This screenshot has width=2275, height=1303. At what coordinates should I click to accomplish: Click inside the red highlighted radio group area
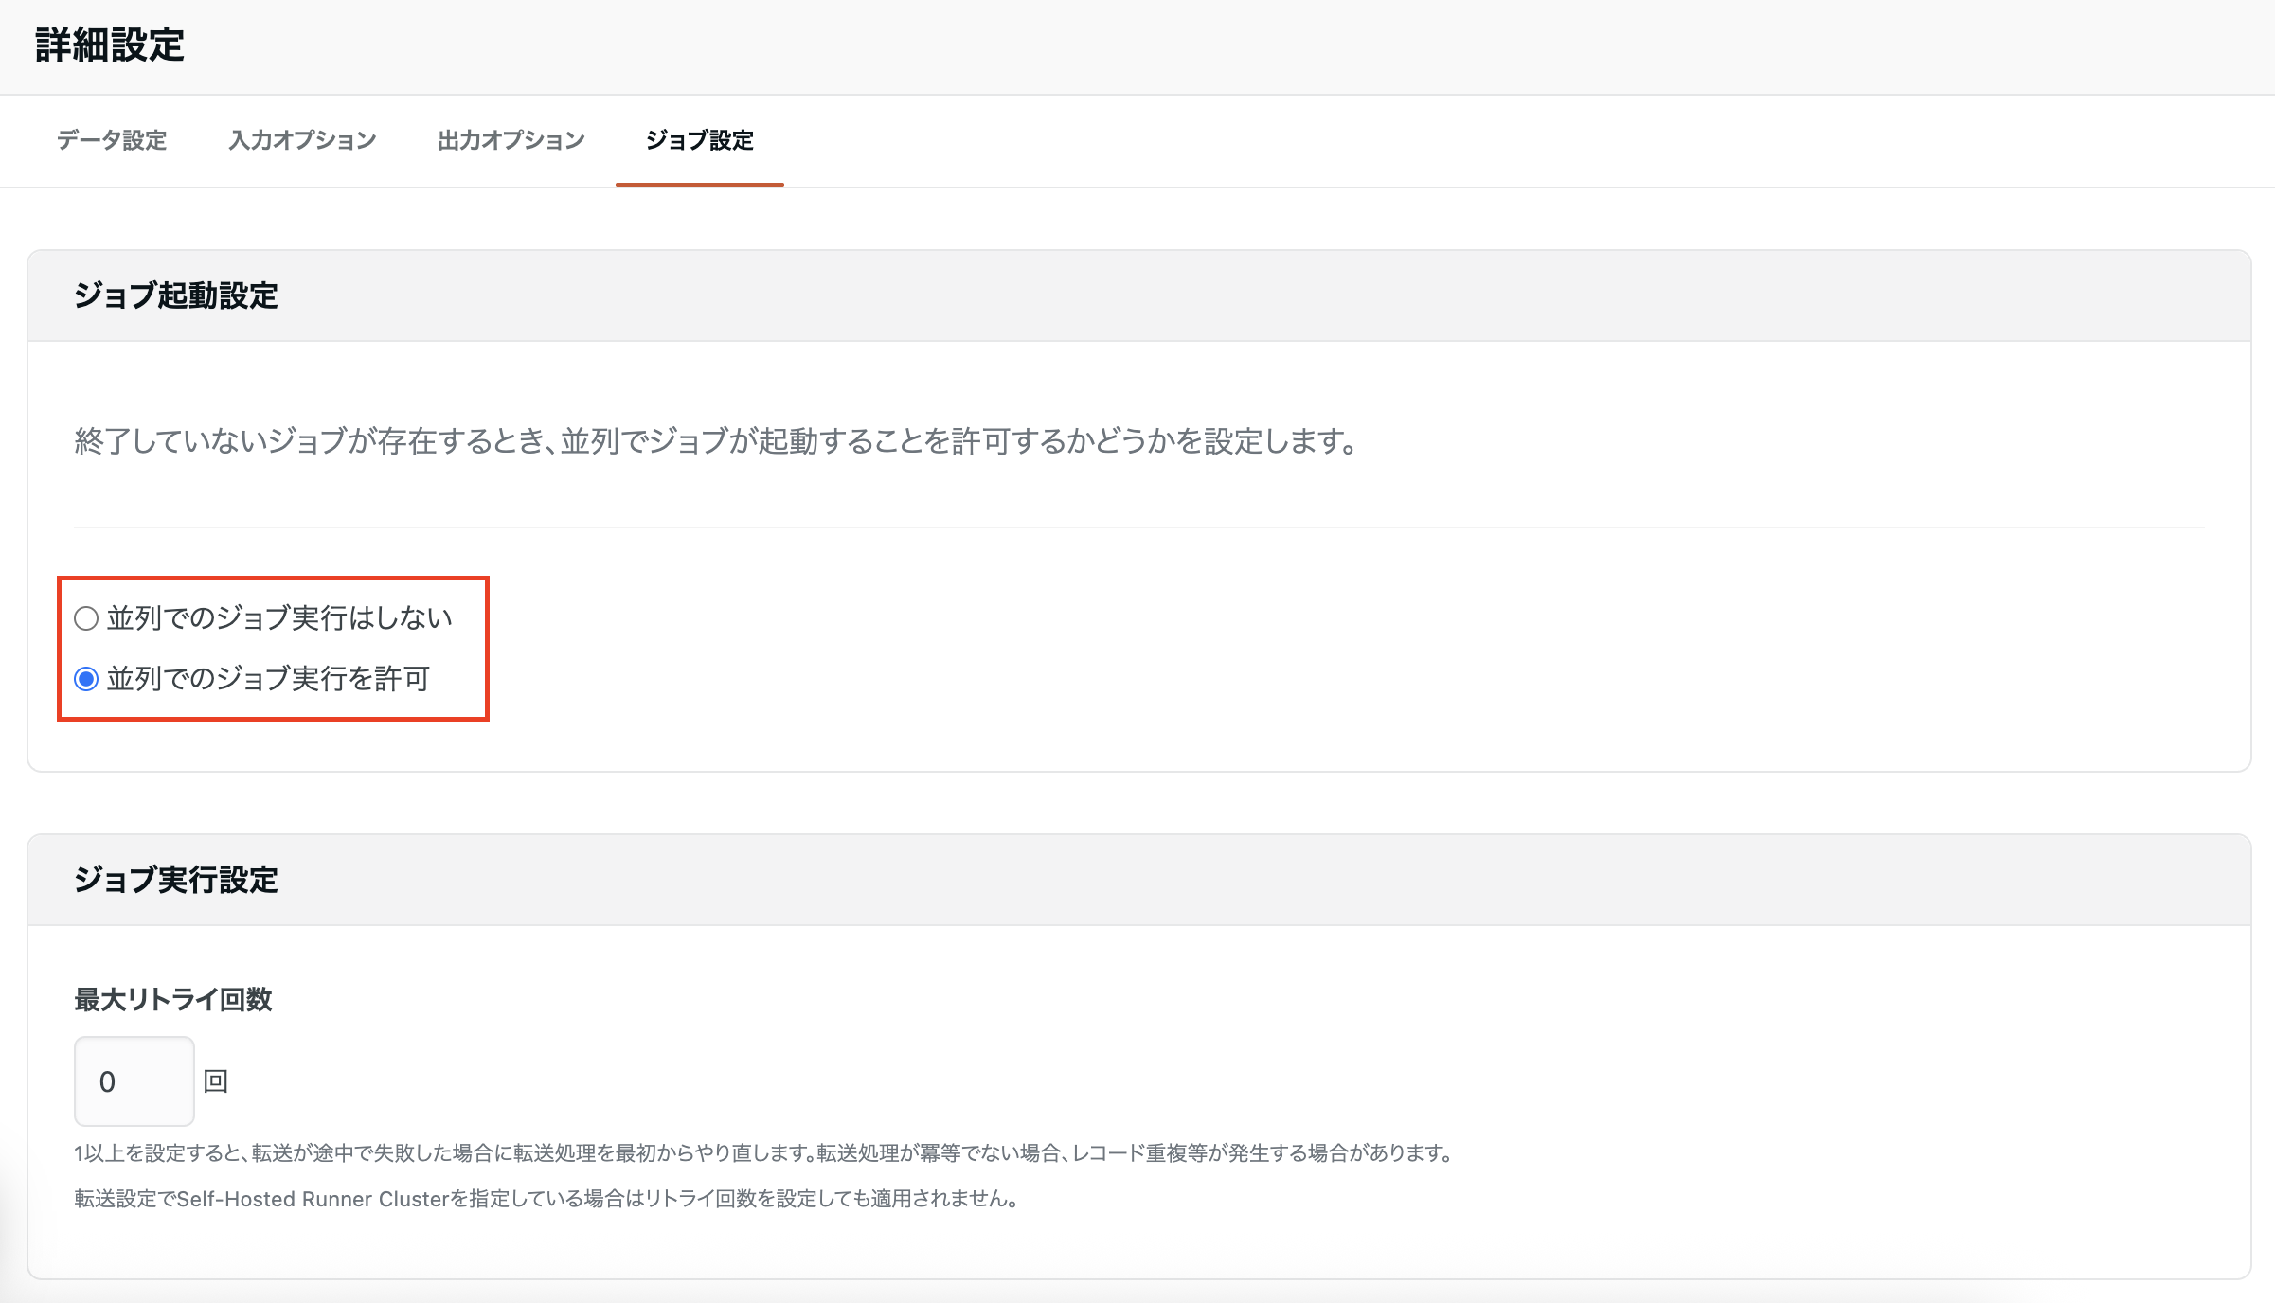click(x=274, y=648)
